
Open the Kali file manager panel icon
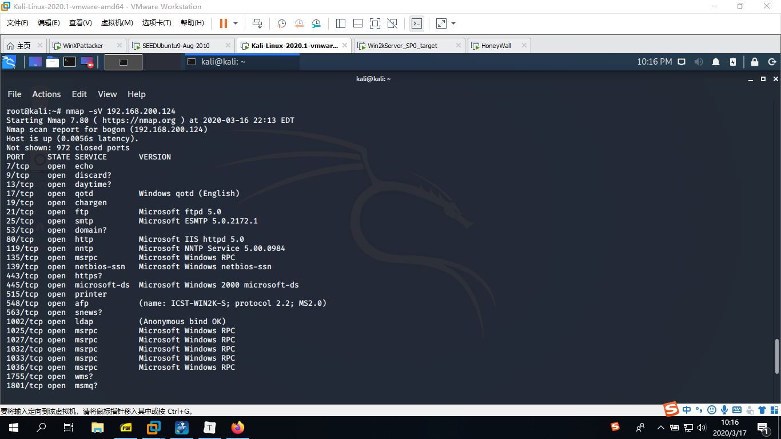[x=53, y=62]
